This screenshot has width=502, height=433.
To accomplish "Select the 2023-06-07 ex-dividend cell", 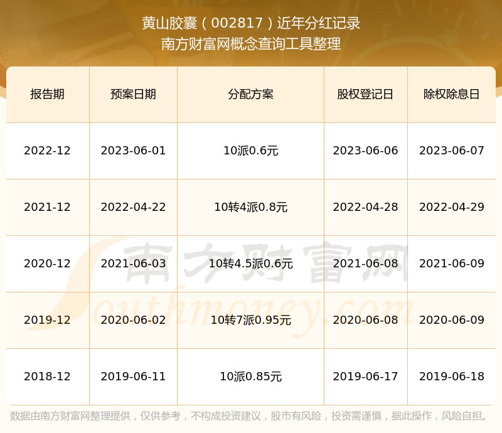I will [451, 151].
